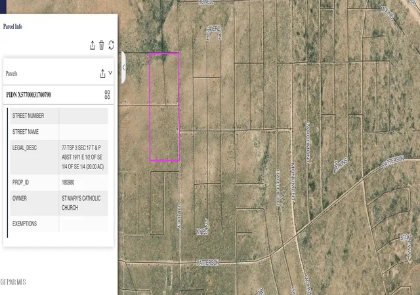
Task: Click the upper-right PATTERSON road label
Action: (393, 162)
